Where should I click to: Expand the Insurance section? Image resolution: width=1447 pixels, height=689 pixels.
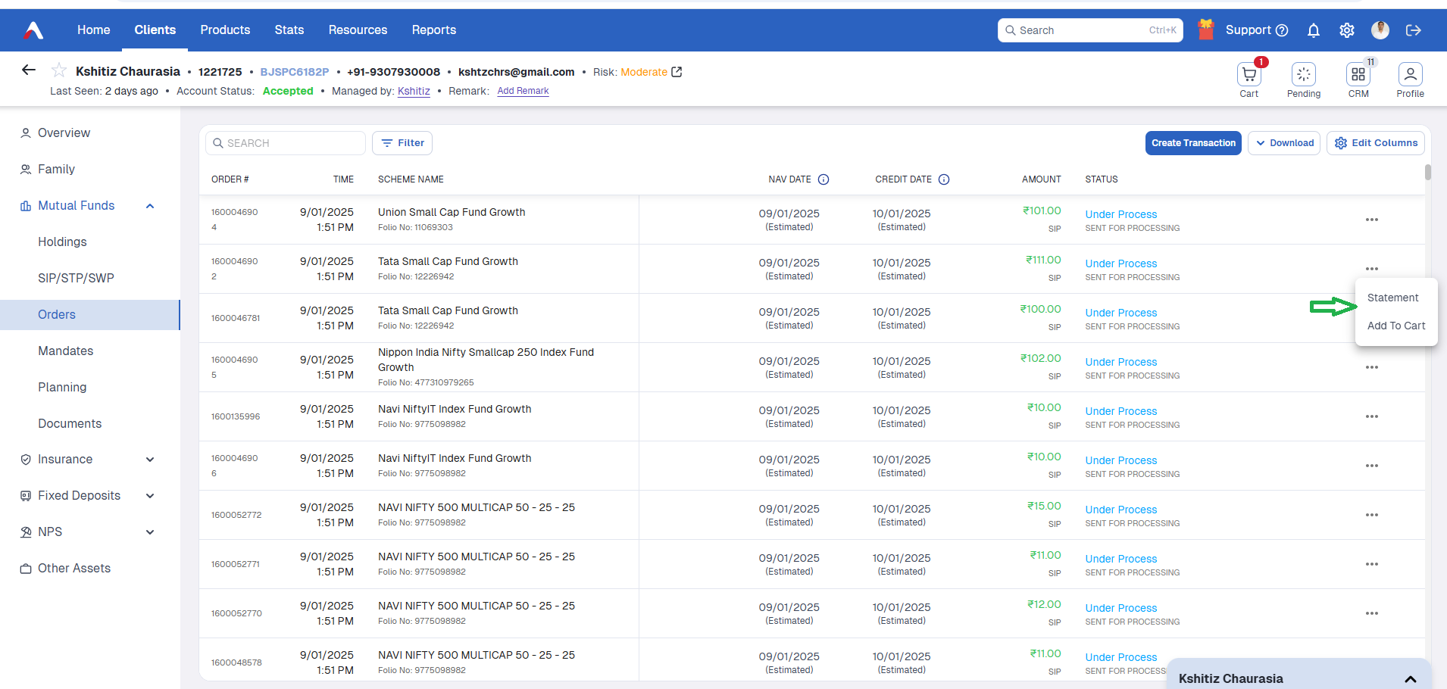(150, 460)
